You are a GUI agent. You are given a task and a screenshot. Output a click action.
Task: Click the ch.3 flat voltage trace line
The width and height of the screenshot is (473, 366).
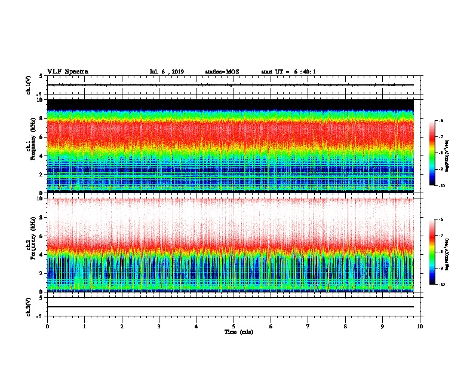(x=231, y=307)
